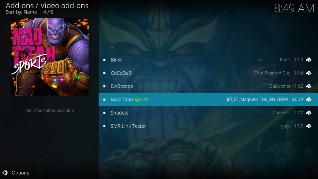Click the square bullet beside Shadow
318x179 pixels.
pos(104,113)
